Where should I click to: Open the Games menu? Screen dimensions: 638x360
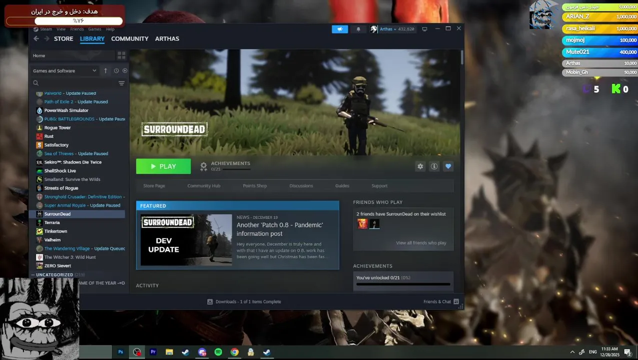(95, 29)
